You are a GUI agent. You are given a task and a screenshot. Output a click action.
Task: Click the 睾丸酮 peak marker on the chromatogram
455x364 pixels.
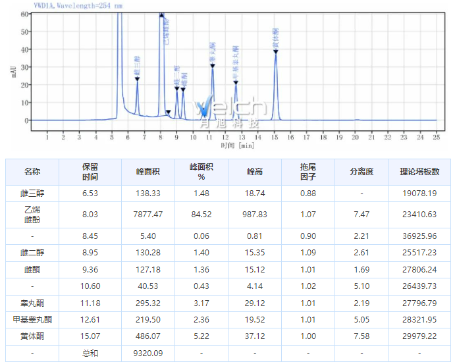coord(212,66)
